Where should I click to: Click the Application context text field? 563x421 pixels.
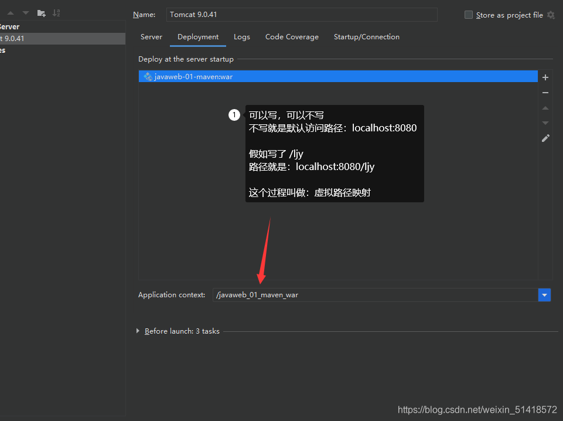coord(375,295)
